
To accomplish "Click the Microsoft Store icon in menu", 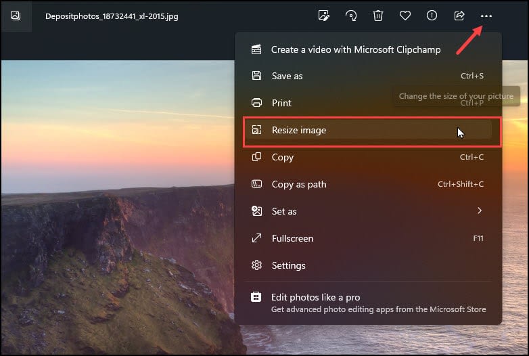I will click(x=256, y=297).
